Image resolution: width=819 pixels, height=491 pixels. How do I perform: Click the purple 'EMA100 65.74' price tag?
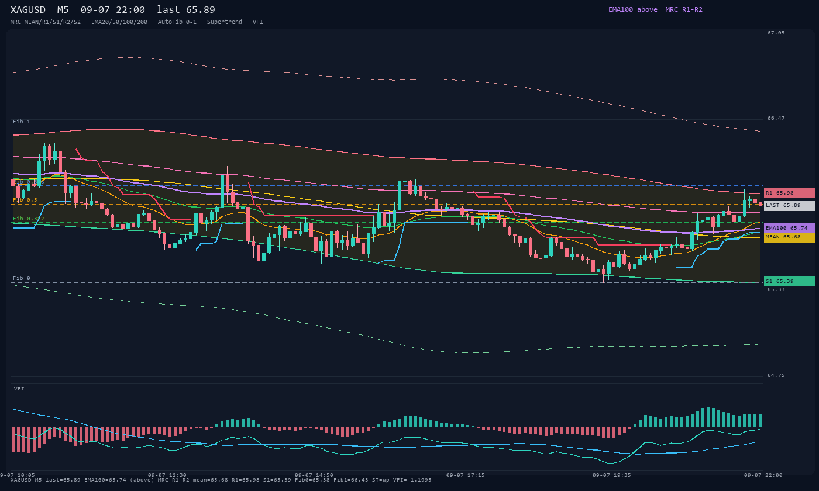pos(789,228)
